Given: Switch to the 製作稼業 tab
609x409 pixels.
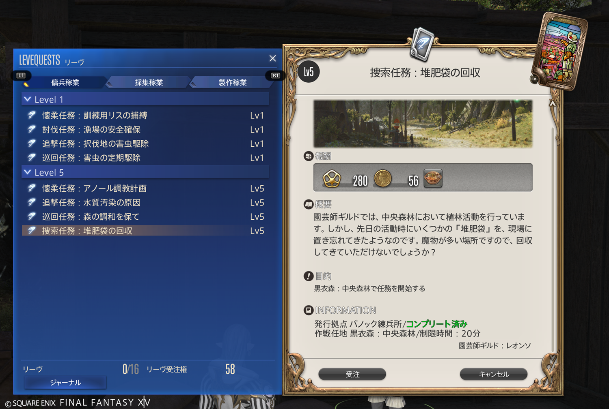Looking at the screenshot, I should pyautogui.click(x=232, y=82).
